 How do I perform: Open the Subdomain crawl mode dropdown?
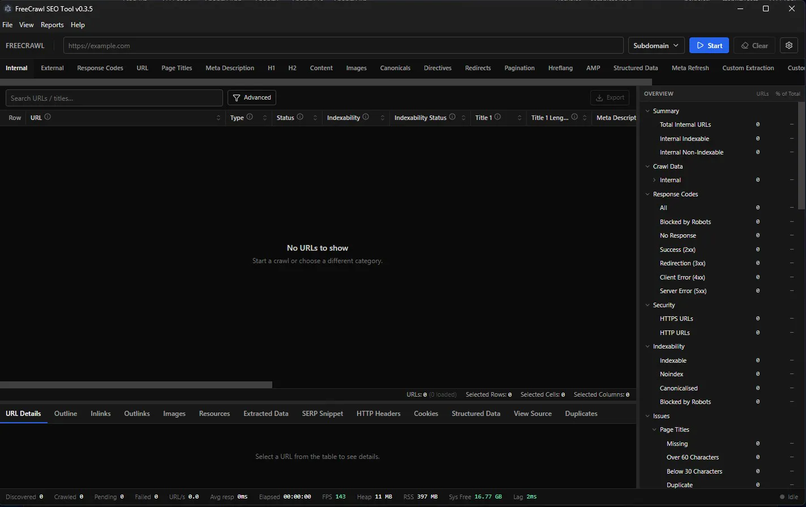click(657, 45)
